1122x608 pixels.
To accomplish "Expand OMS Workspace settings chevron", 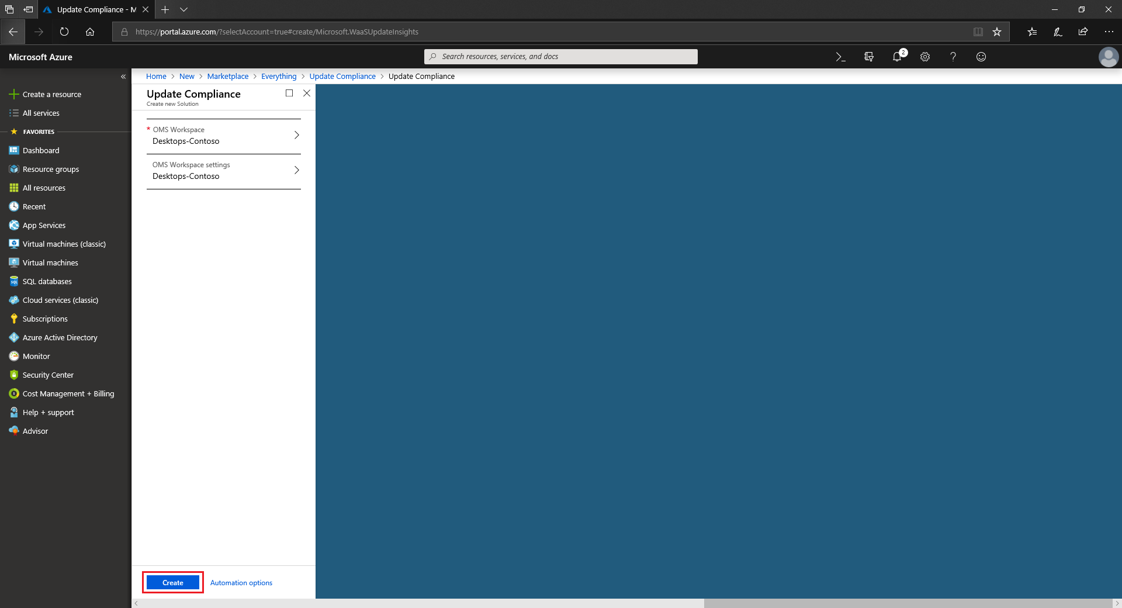I will [297, 170].
